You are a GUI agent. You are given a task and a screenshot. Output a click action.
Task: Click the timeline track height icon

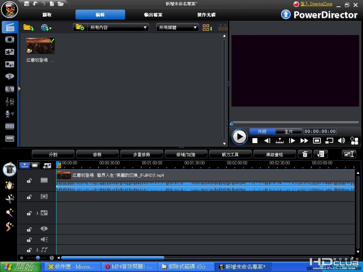click(x=349, y=154)
